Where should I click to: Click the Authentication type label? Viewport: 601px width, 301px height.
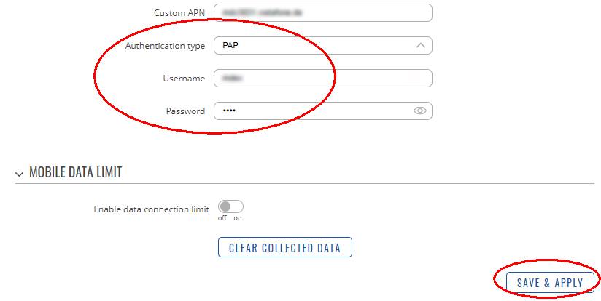pyautogui.click(x=165, y=47)
